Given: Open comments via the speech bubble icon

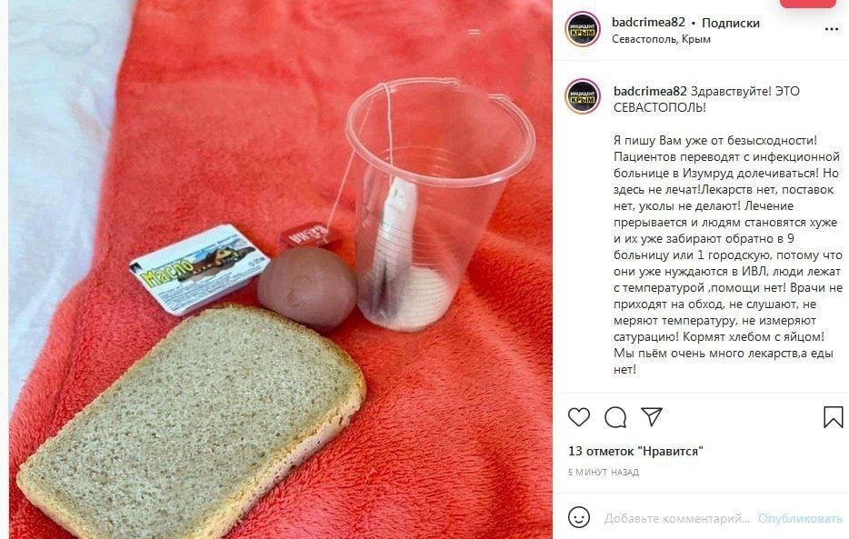Looking at the screenshot, I should (615, 417).
